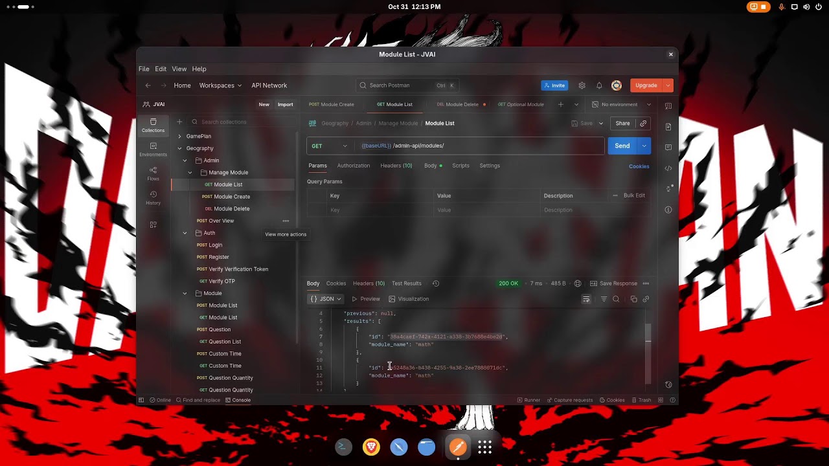Open the History sidebar panel

(153, 197)
